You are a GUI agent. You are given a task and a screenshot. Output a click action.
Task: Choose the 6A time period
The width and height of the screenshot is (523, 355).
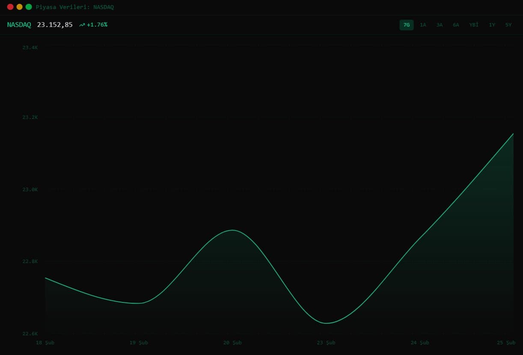pyautogui.click(x=456, y=25)
